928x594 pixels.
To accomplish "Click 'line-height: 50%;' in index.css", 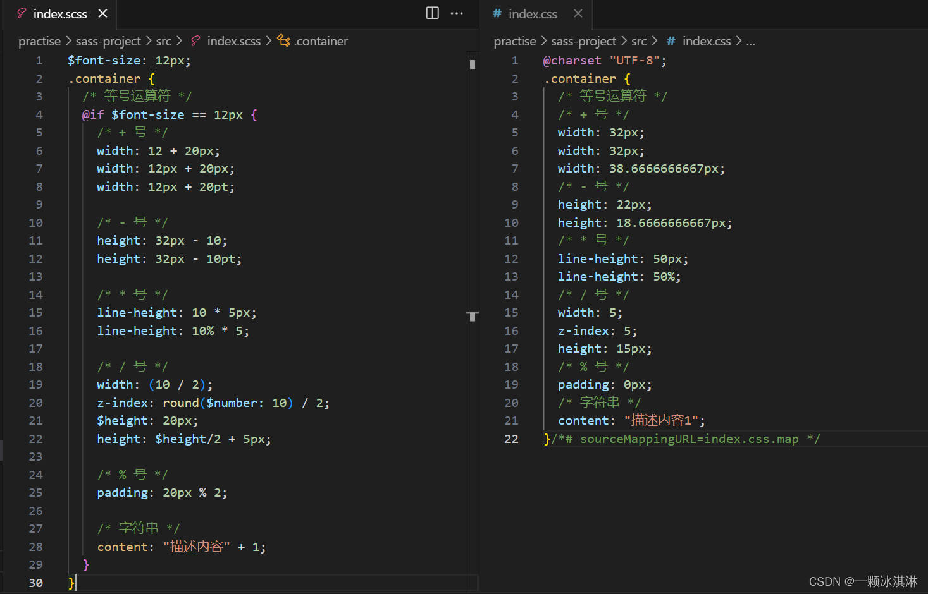I will coord(619,277).
